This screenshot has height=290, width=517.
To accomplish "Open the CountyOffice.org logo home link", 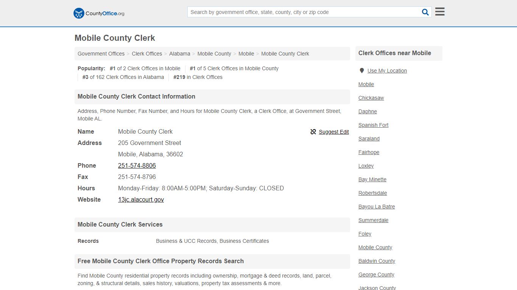I will point(99,13).
